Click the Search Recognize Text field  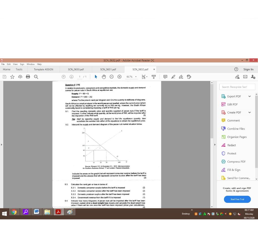click(x=237, y=87)
